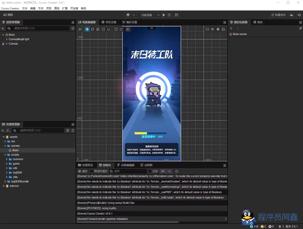Click the unpin icon in the inspector panel
303x229 pixels.
pyautogui.click(x=300, y=28)
